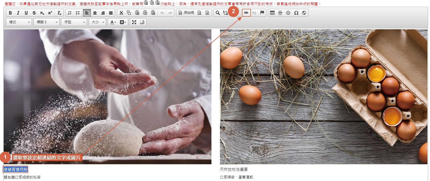
Task: Open the 樣式 styles dropdown
Action: (x=19, y=22)
